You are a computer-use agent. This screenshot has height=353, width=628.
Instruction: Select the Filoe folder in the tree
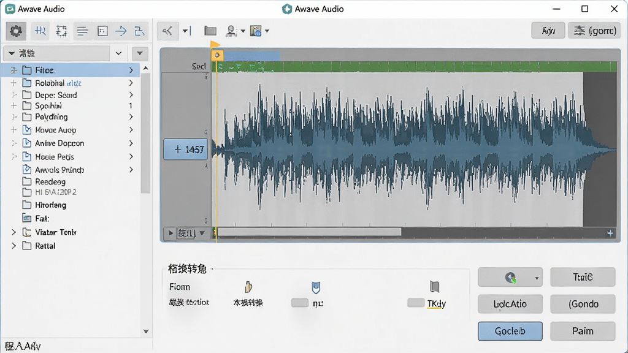71,70
